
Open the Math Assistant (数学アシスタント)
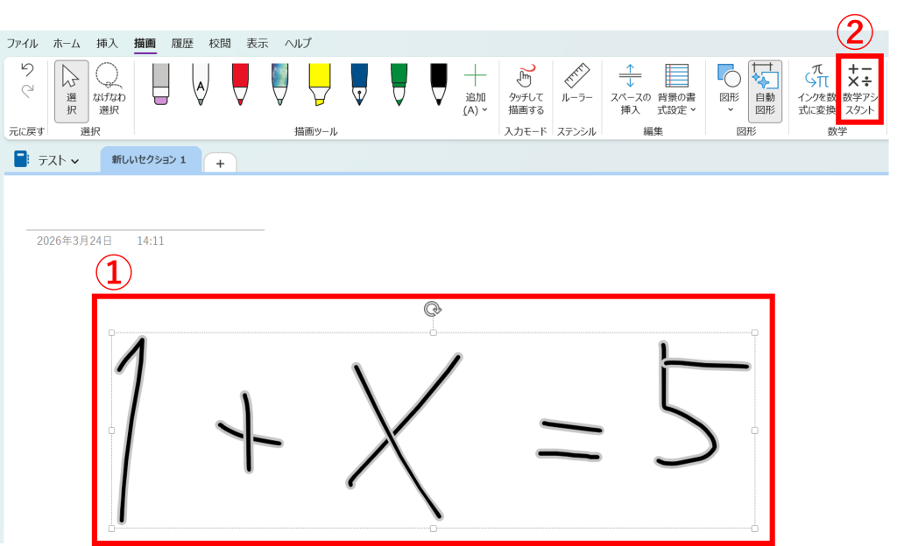pyautogui.click(x=859, y=90)
